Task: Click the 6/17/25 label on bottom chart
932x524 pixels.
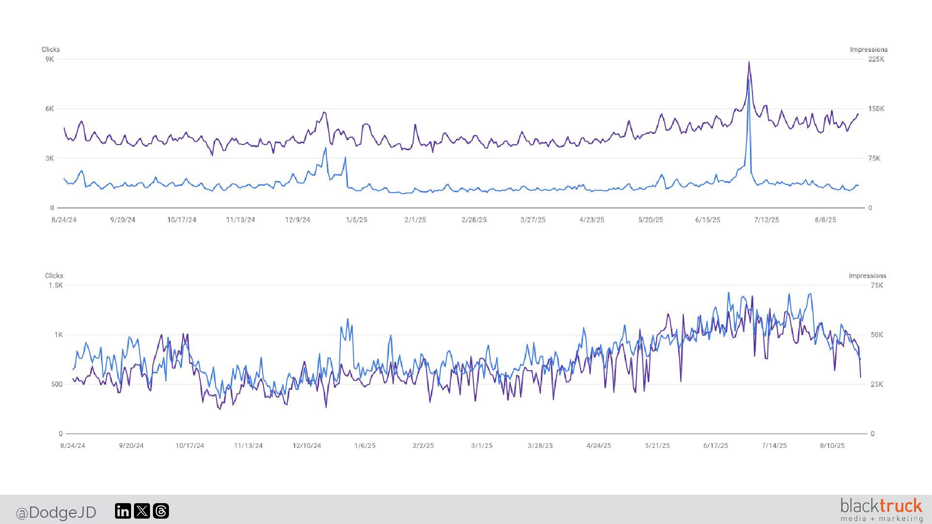Action: pos(716,445)
